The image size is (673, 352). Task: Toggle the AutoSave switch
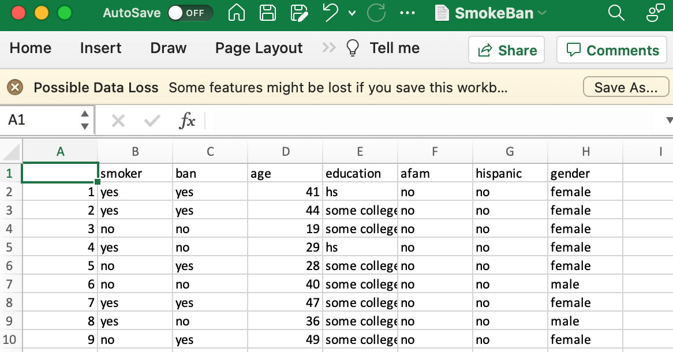click(190, 13)
